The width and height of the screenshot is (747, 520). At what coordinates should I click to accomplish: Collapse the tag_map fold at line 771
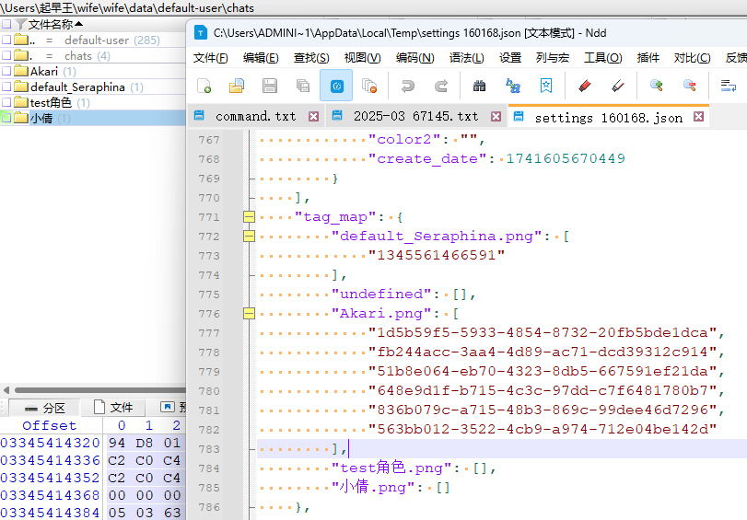[249, 216]
